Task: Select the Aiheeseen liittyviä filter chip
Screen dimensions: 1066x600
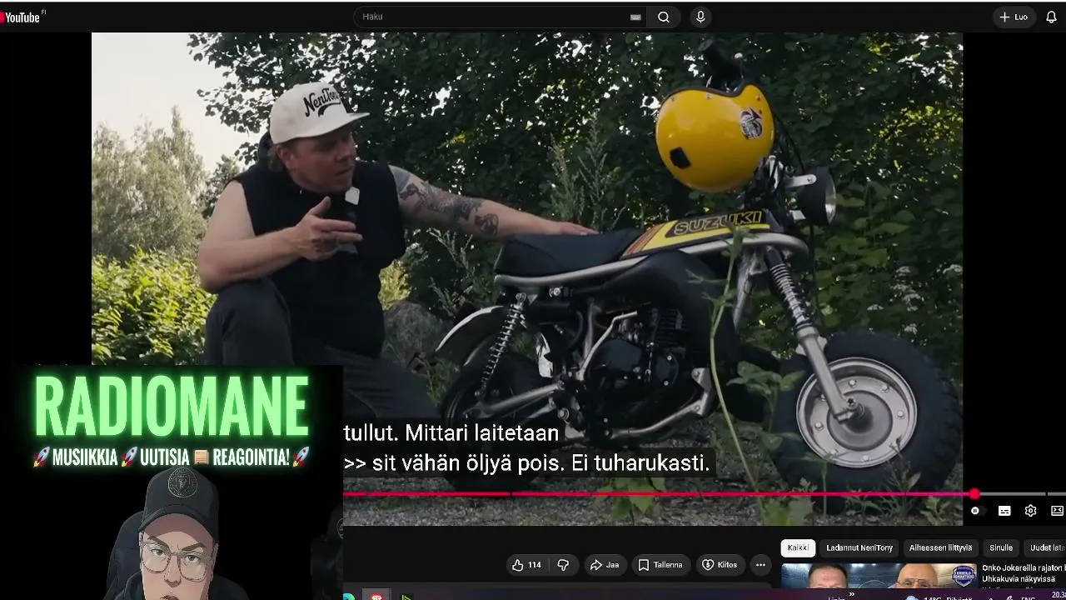Action: click(x=940, y=547)
